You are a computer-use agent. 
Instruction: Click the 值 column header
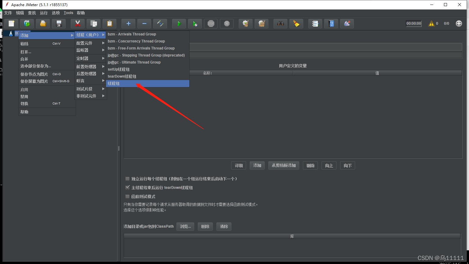point(377,73)
